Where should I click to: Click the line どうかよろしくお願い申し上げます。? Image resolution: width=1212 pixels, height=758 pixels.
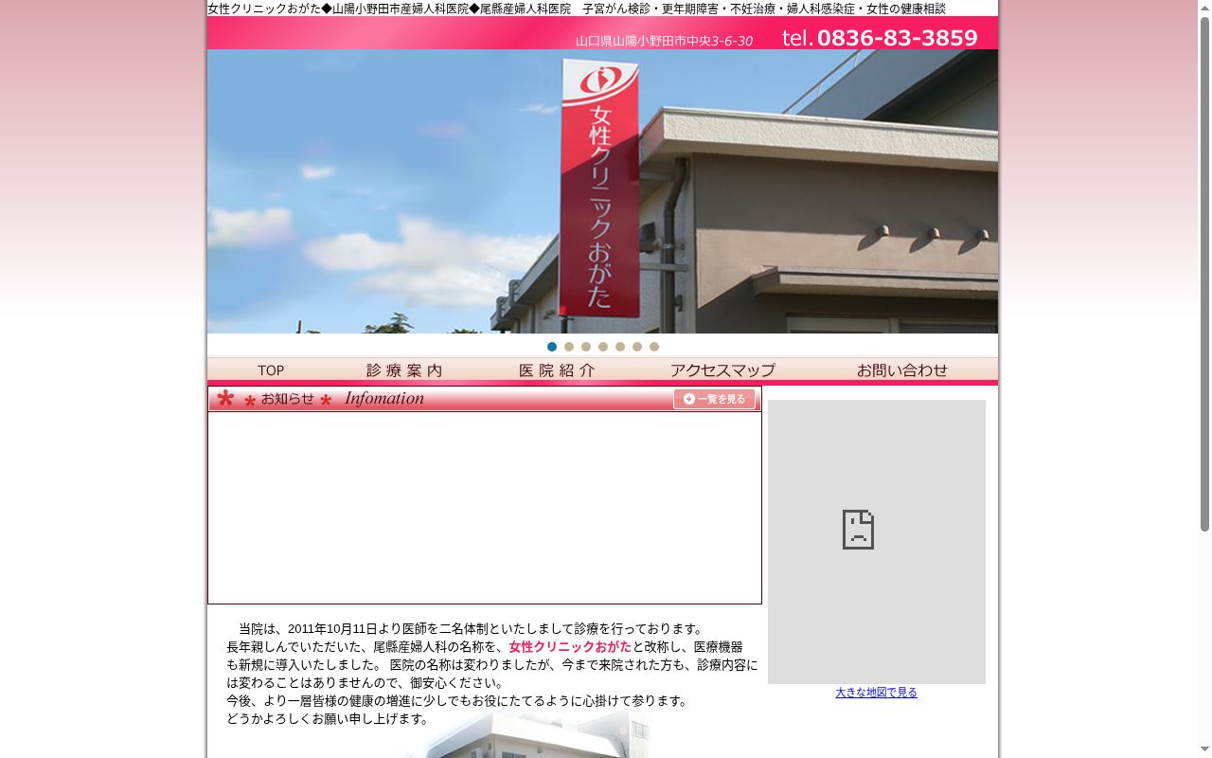click(x=330, y=718)
